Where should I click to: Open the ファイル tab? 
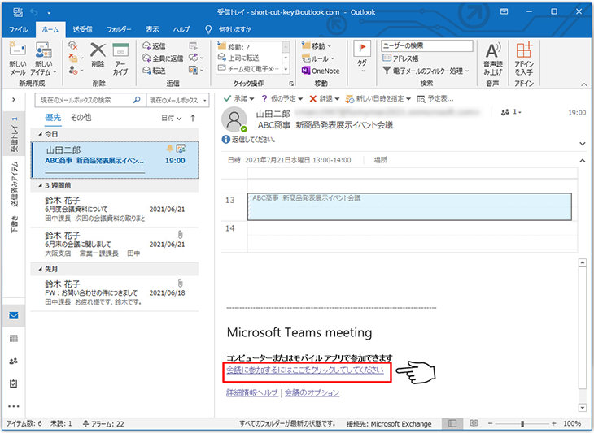(18, 29)
